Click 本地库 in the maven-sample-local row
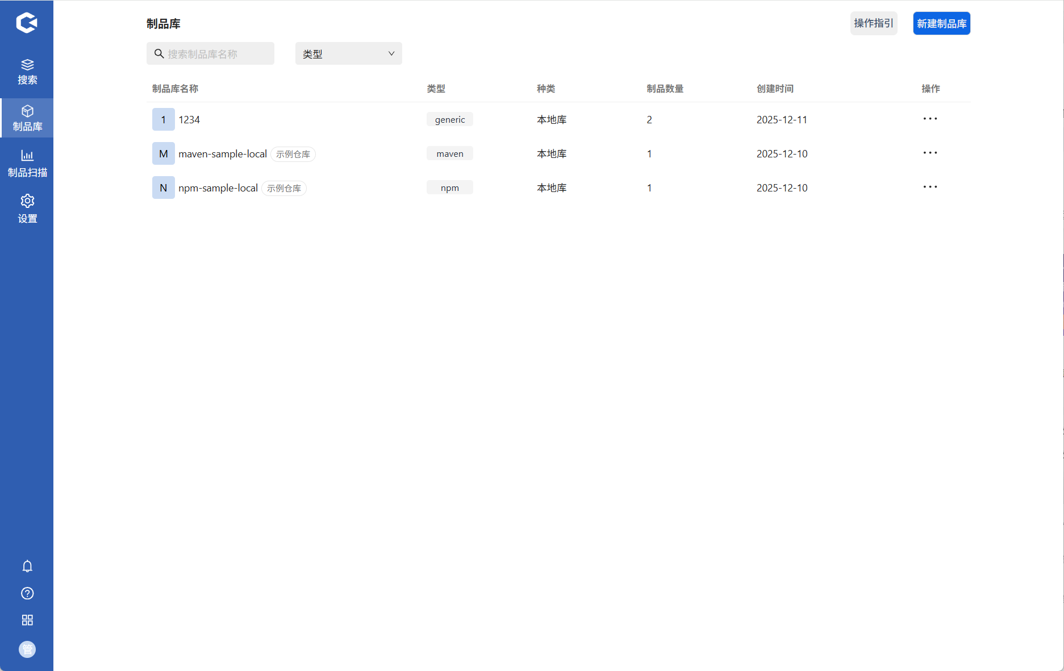1064x671 pixels. (552, 154)
